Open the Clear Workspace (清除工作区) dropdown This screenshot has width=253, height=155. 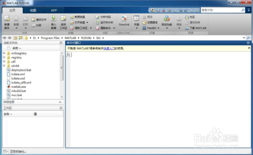(x=91, y=28)
